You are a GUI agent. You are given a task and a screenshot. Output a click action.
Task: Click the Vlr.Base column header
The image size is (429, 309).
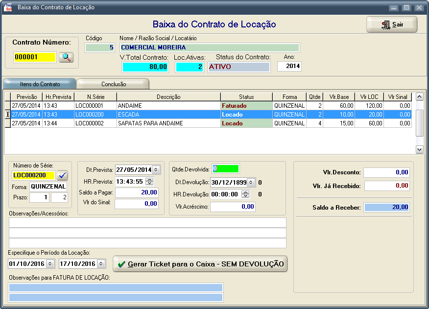[339, 97]
